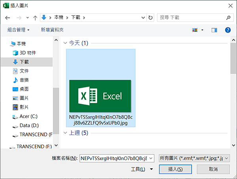Go back with the left arrow button
The height and width of the screenshot is (179, 237).
pos(8,18)
